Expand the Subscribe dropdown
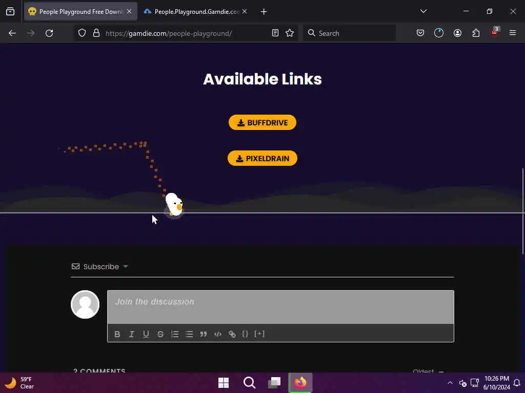Viewport: 525px width, 393px height. click(x=100, y=267)
